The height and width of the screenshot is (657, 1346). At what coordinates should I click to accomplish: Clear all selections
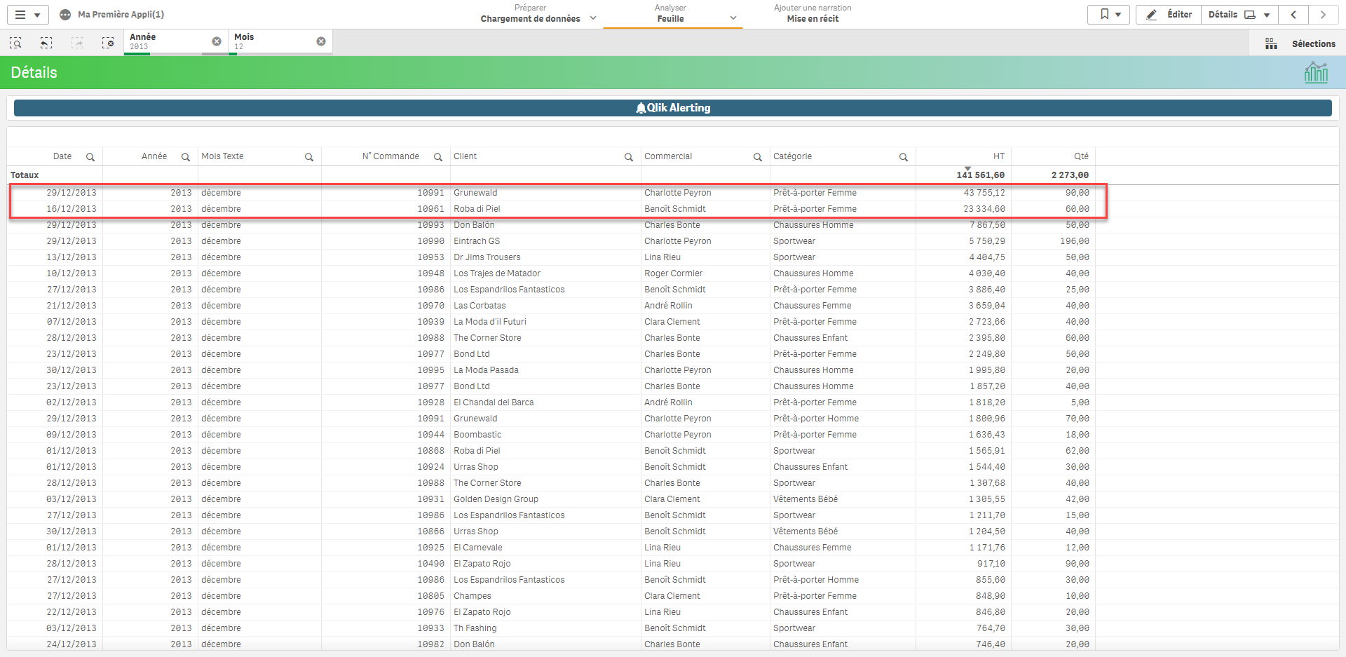coord(108,43)
